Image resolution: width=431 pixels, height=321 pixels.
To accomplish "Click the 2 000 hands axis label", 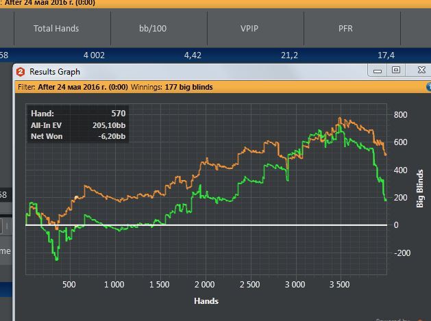I will pyautogui.click(x=204, y=285).
